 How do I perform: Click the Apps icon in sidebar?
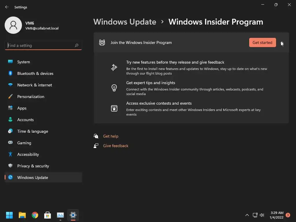[10, 108]
